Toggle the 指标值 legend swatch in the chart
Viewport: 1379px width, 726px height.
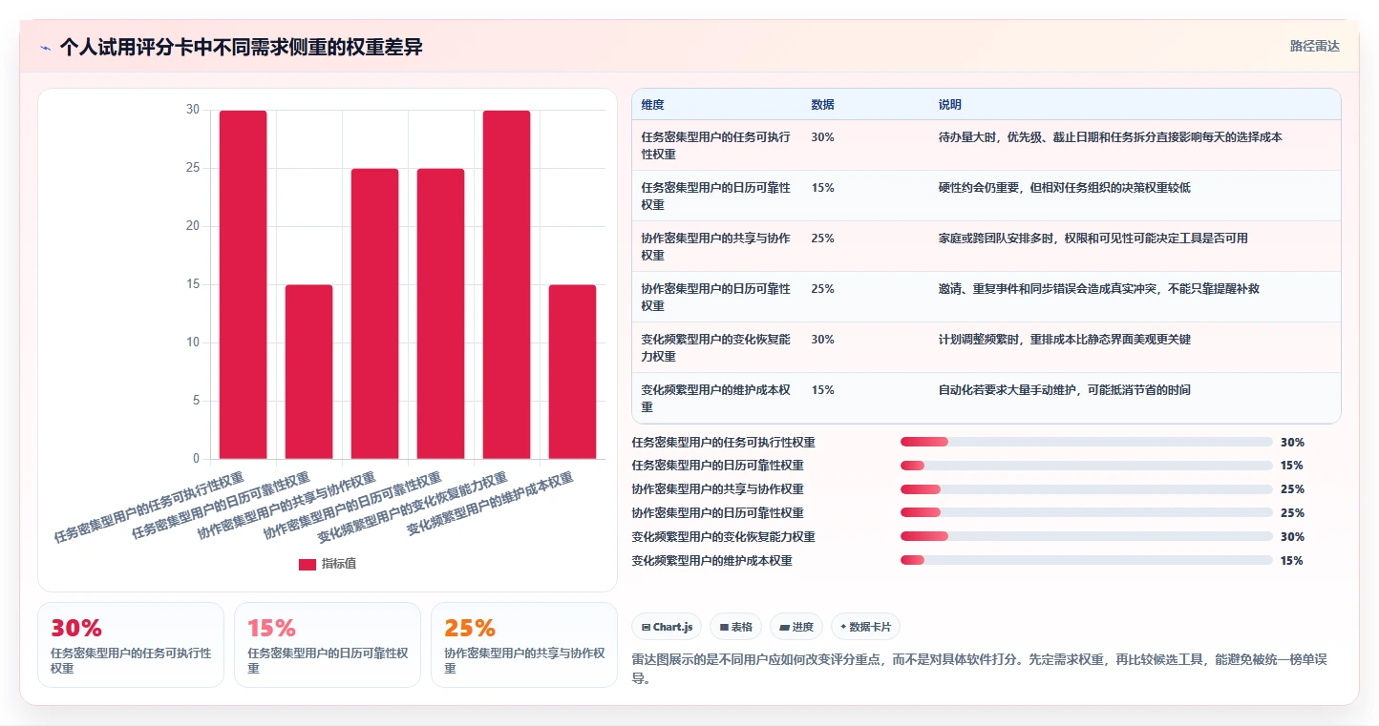(307, 564)
